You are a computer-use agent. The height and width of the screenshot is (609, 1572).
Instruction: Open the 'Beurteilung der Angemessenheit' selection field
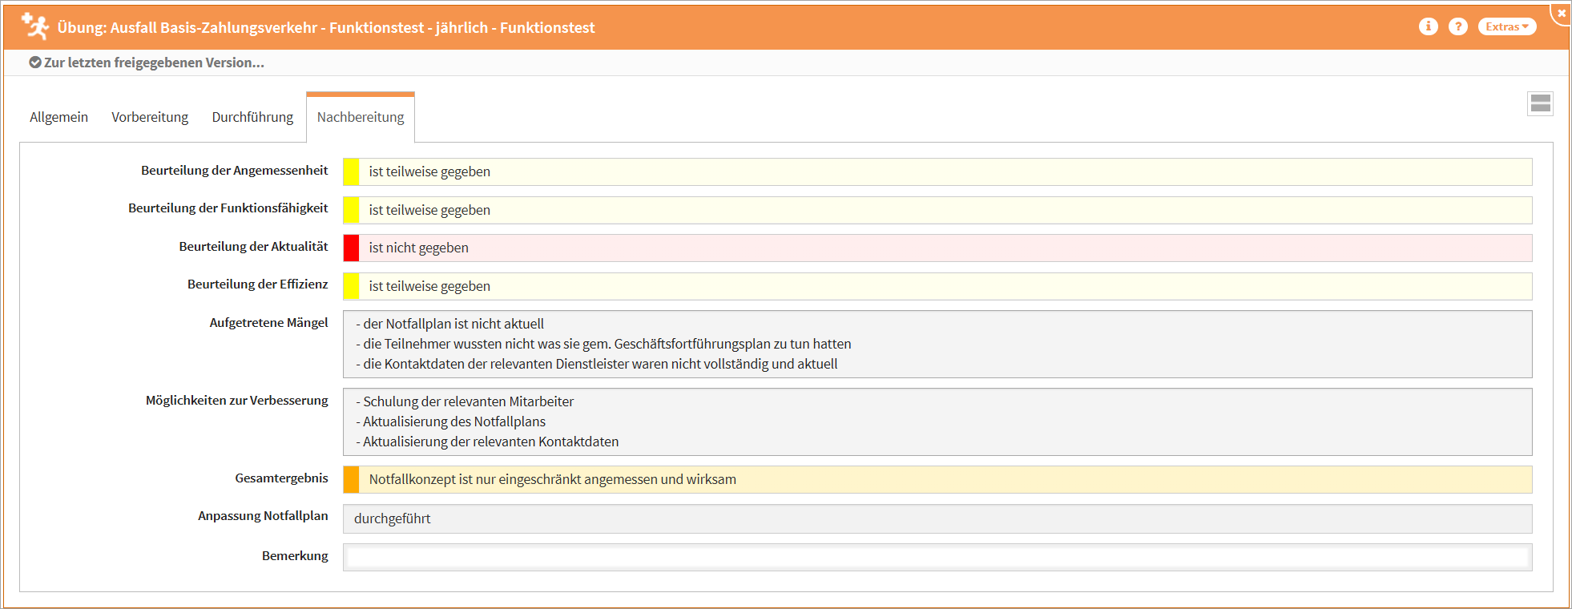click(937, 171)
